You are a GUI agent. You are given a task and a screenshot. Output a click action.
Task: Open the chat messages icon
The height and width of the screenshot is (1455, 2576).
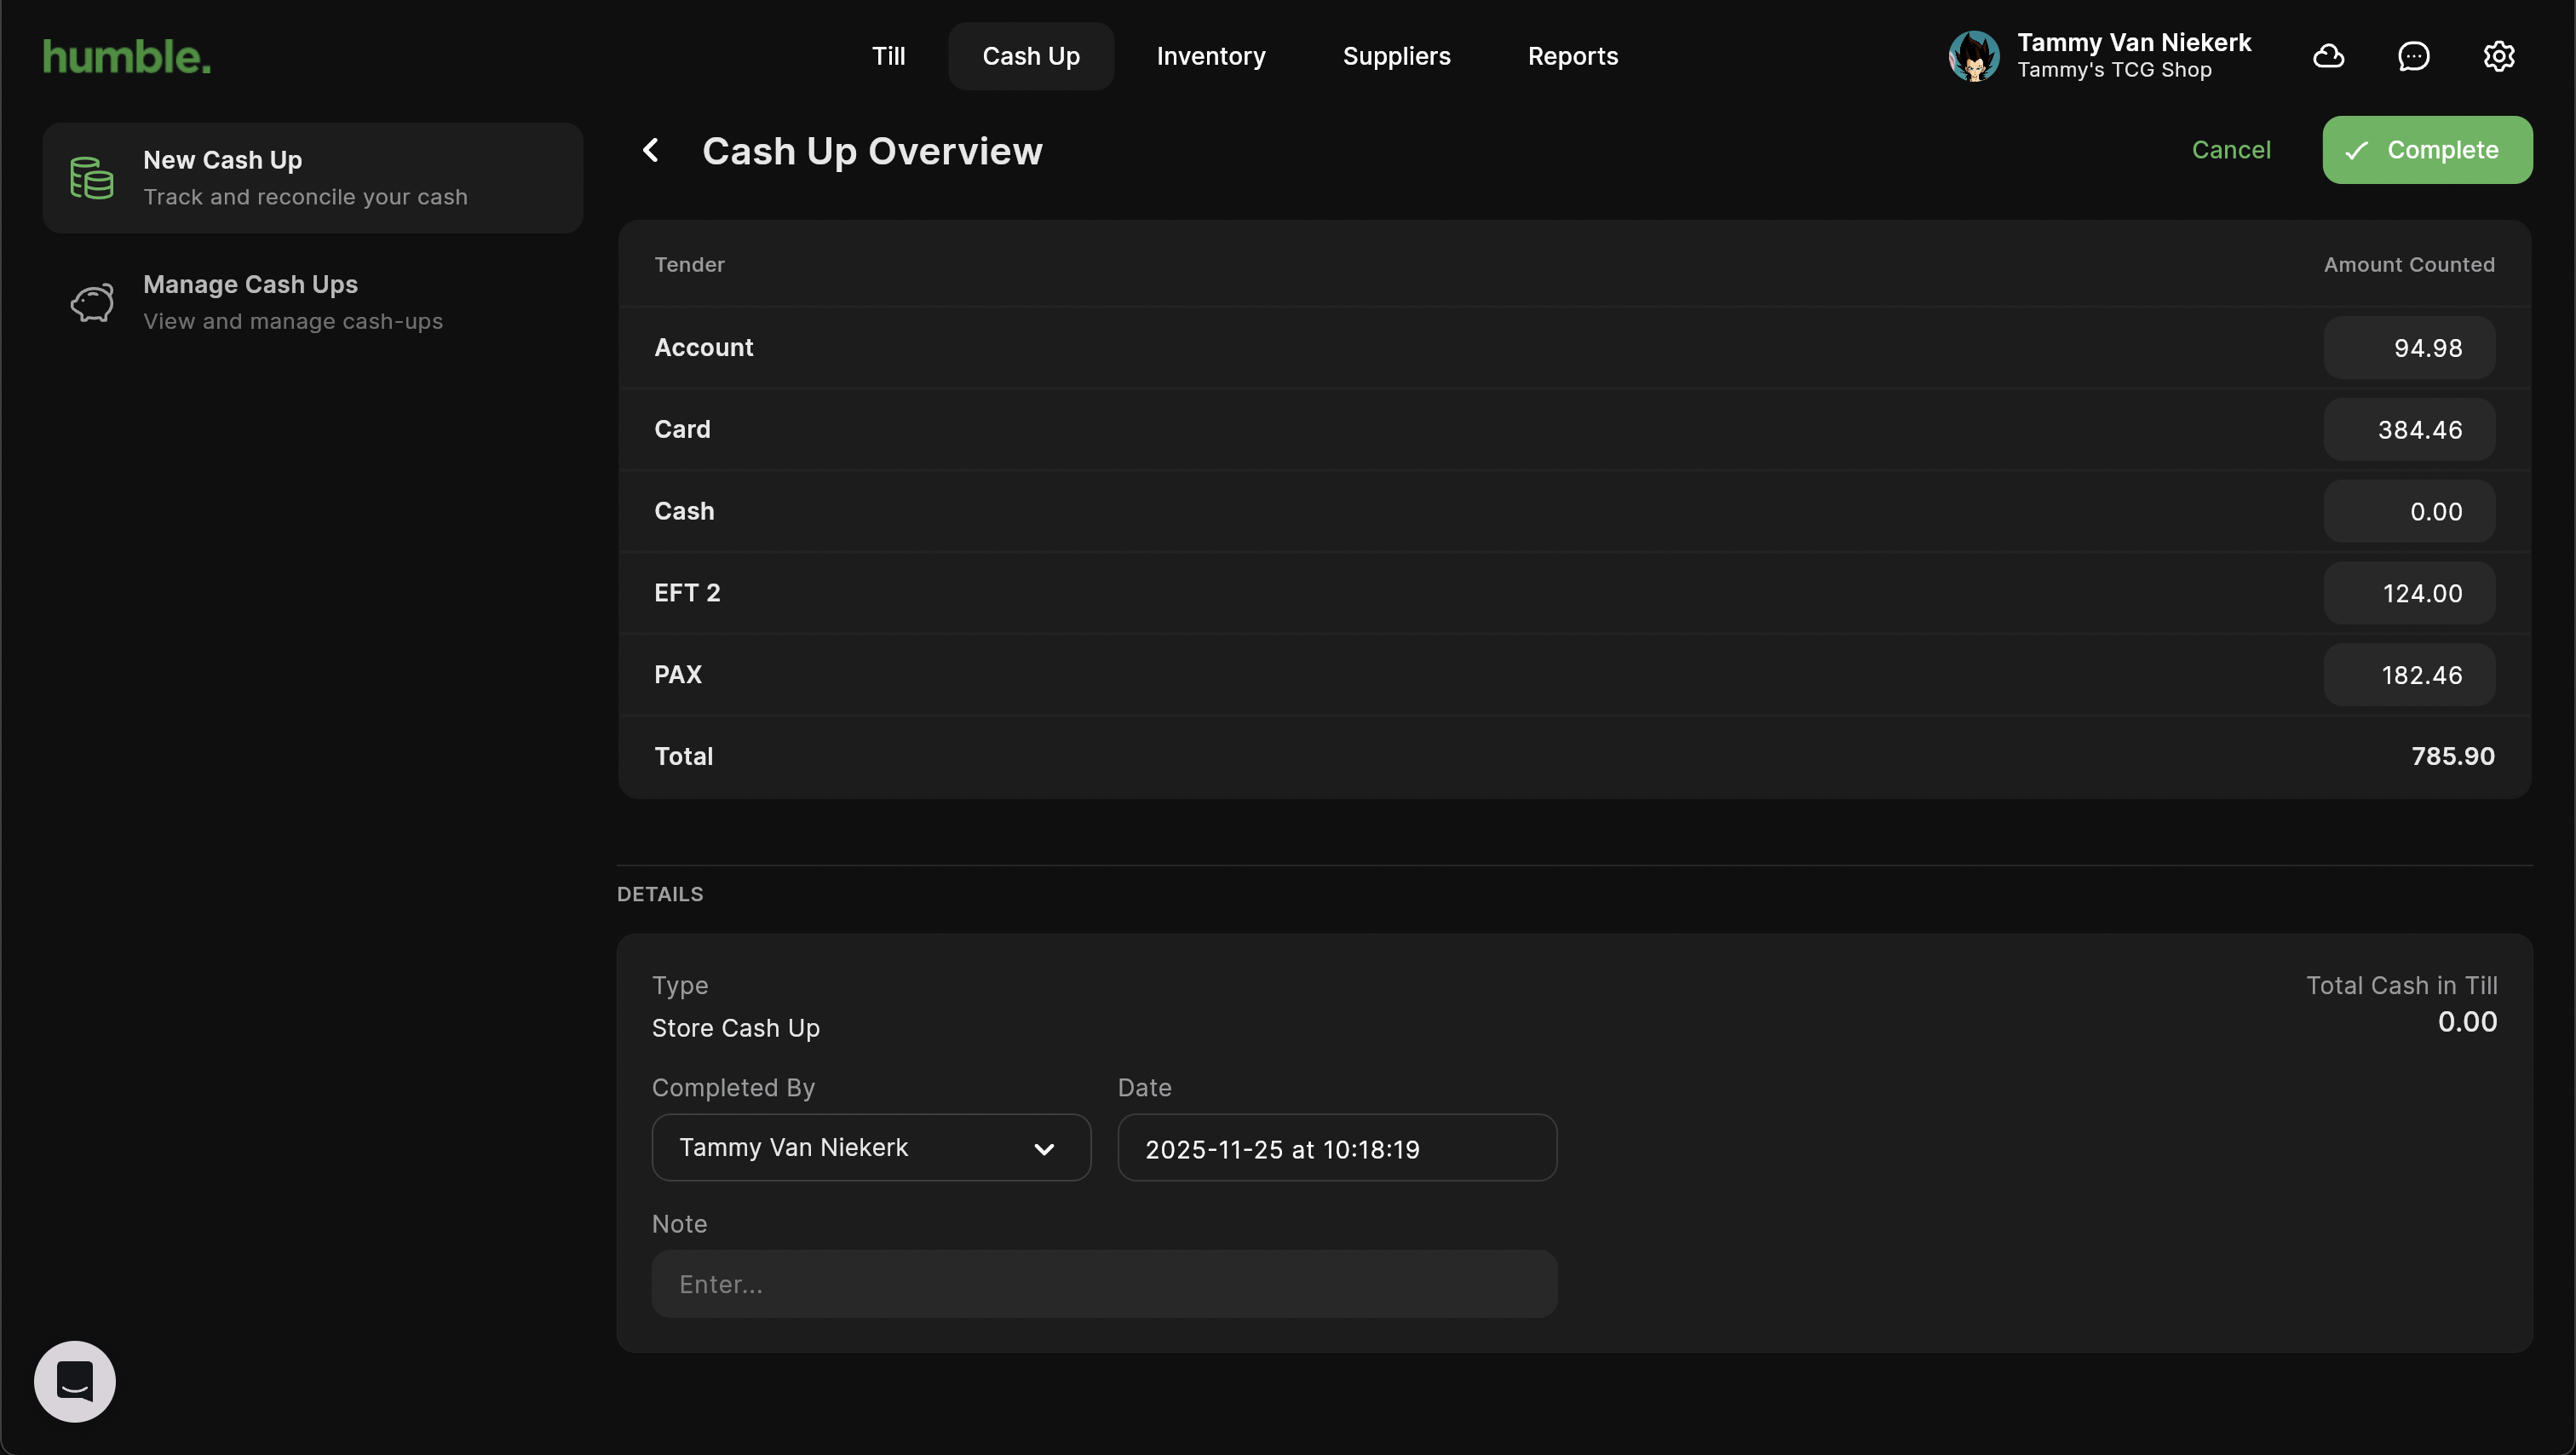click(x=2414, y=56)
